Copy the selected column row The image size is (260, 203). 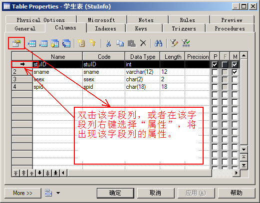click(x=120, y=43)
